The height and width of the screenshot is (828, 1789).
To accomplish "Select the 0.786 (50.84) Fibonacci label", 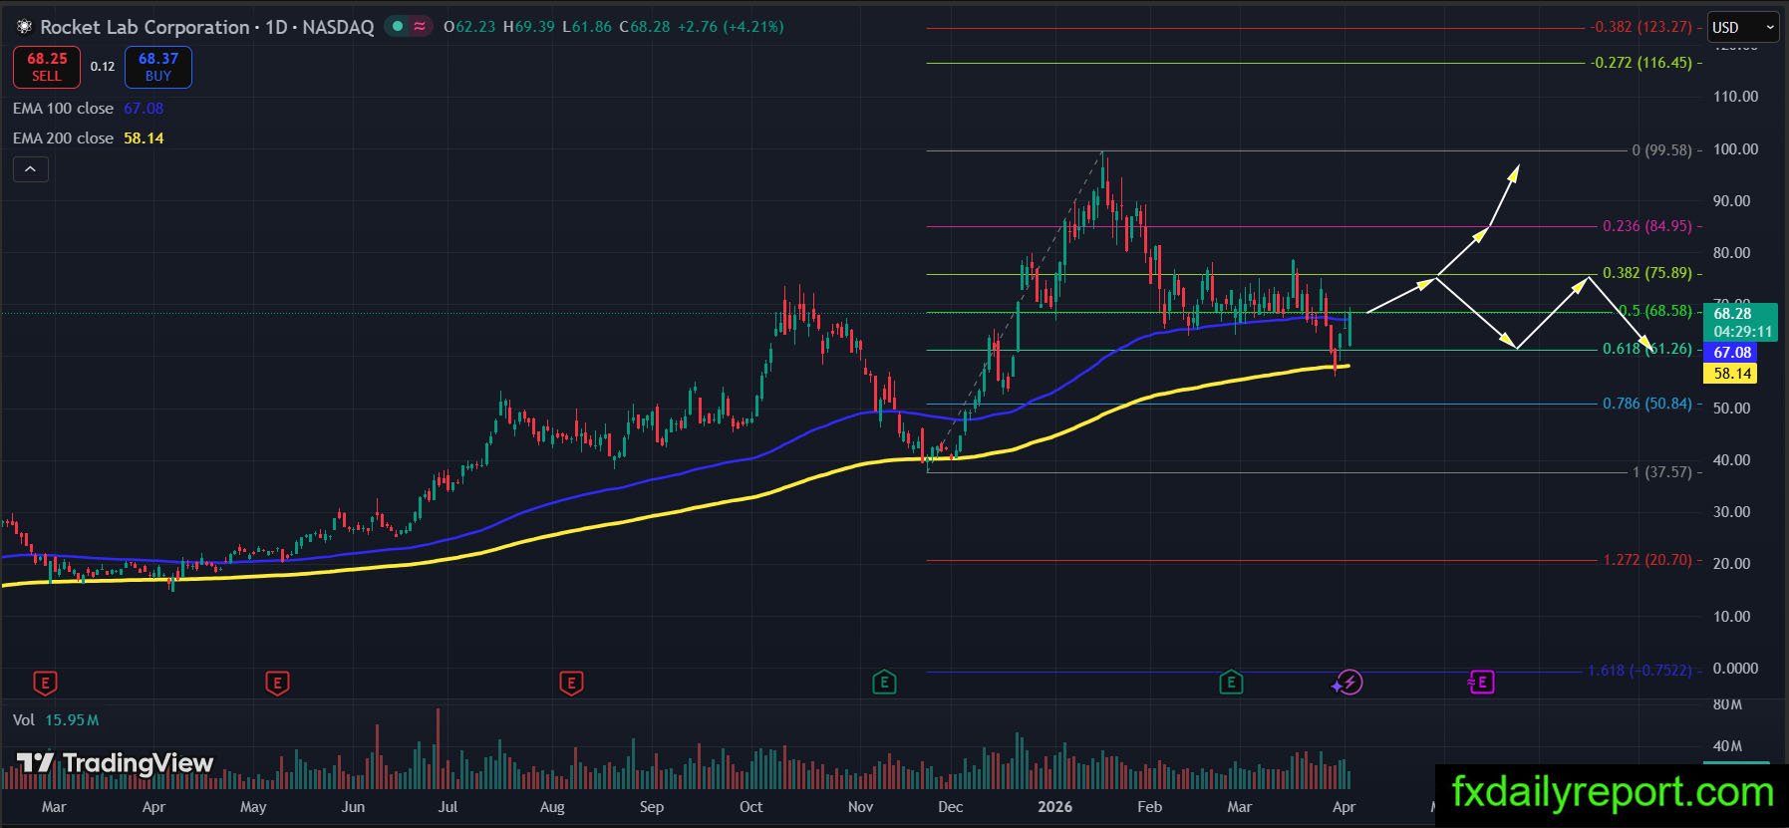I will (1647, 404).
